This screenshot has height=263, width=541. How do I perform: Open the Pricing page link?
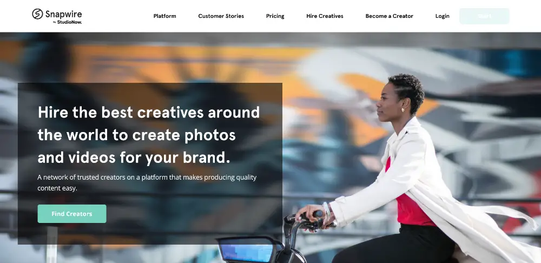(x=275, y=16)
